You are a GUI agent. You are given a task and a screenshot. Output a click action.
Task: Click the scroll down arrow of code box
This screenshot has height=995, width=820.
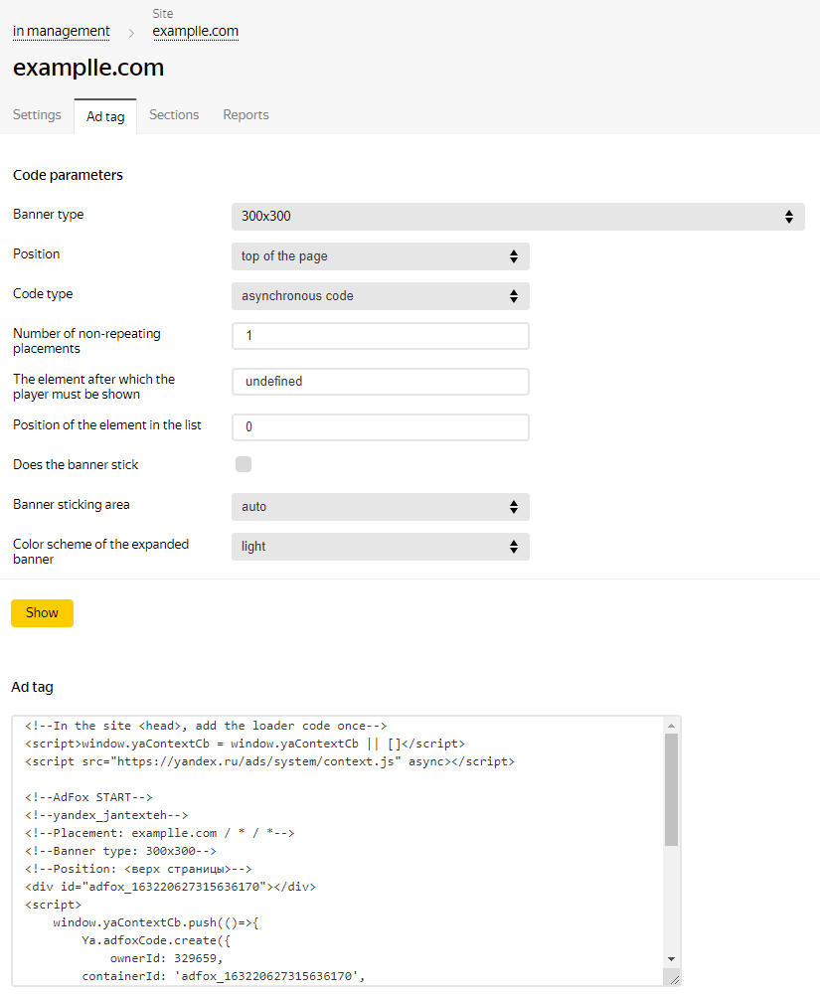tap(672, 959)
